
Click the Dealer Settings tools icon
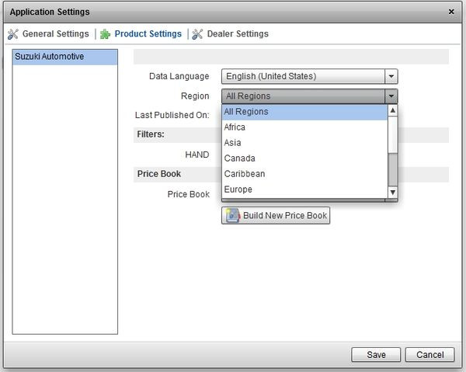click(x=198, y=34)
